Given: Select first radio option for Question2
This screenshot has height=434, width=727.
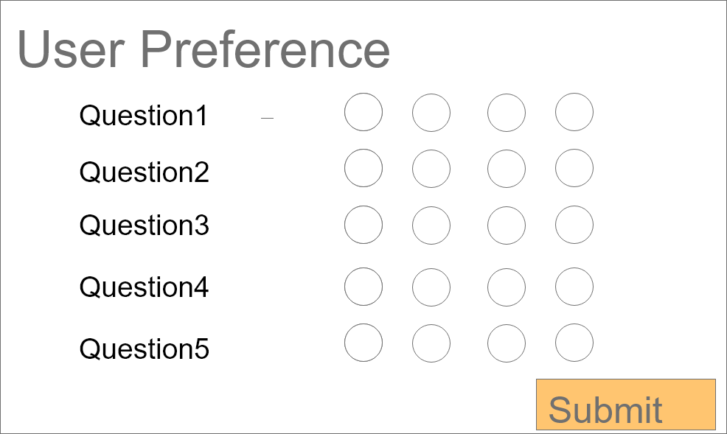Looking at the screenshot, I should 363,168.
